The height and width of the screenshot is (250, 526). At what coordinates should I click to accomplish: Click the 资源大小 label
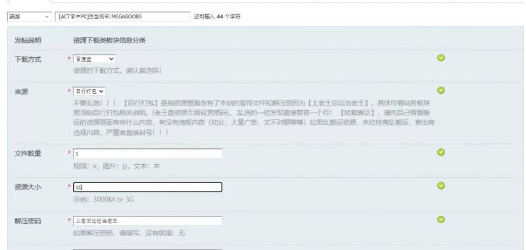[x=28, y=187]
